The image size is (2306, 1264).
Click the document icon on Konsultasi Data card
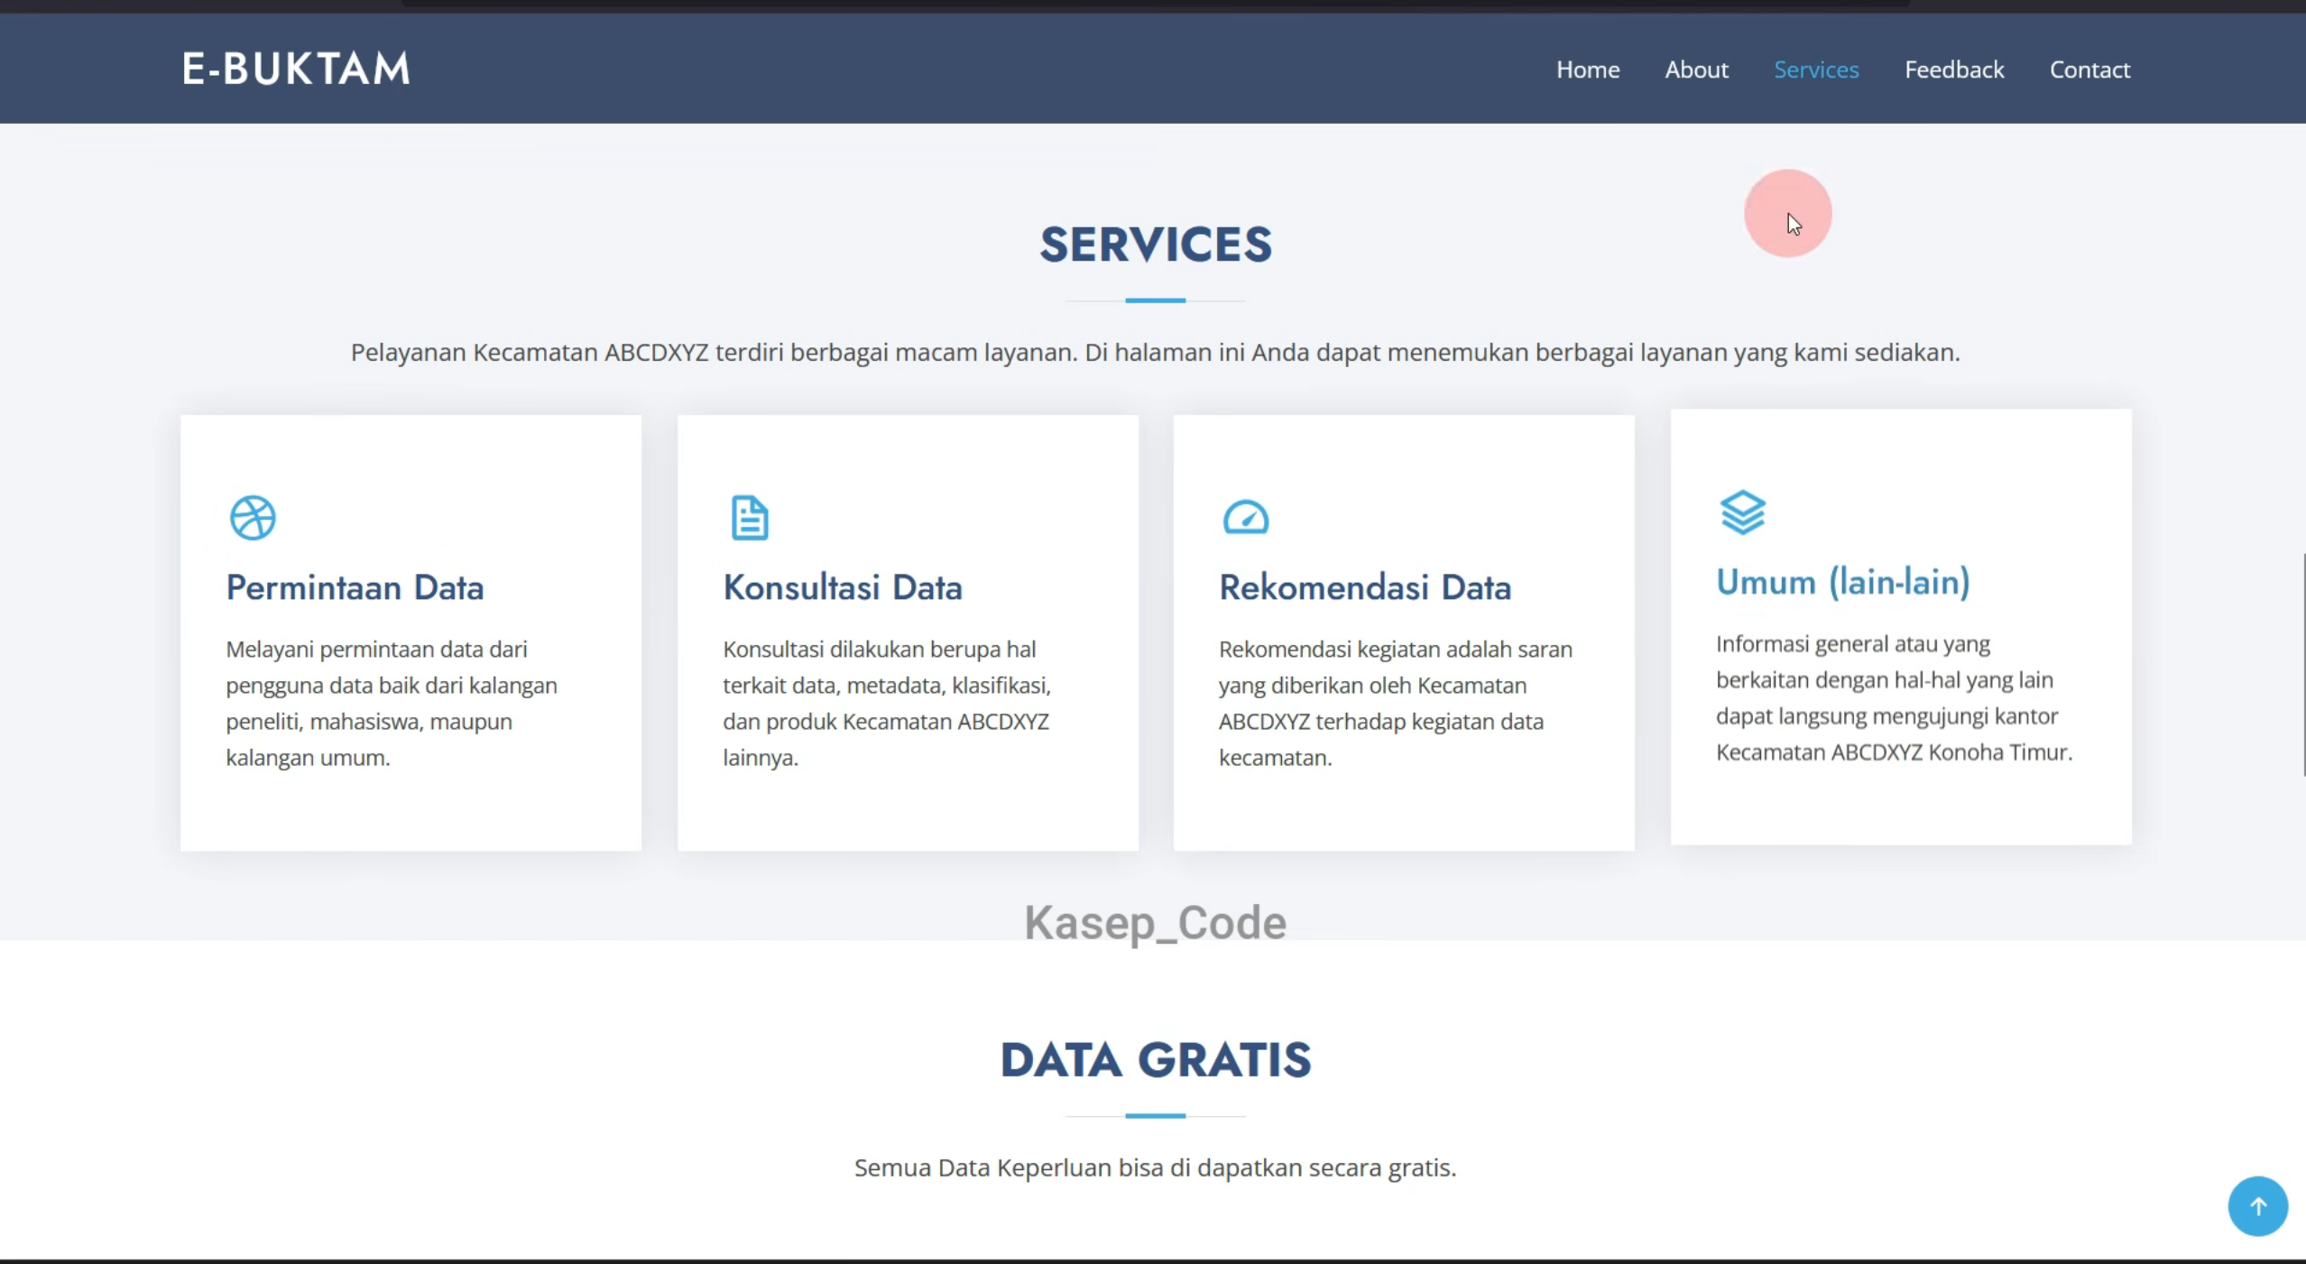coord(749,518)
